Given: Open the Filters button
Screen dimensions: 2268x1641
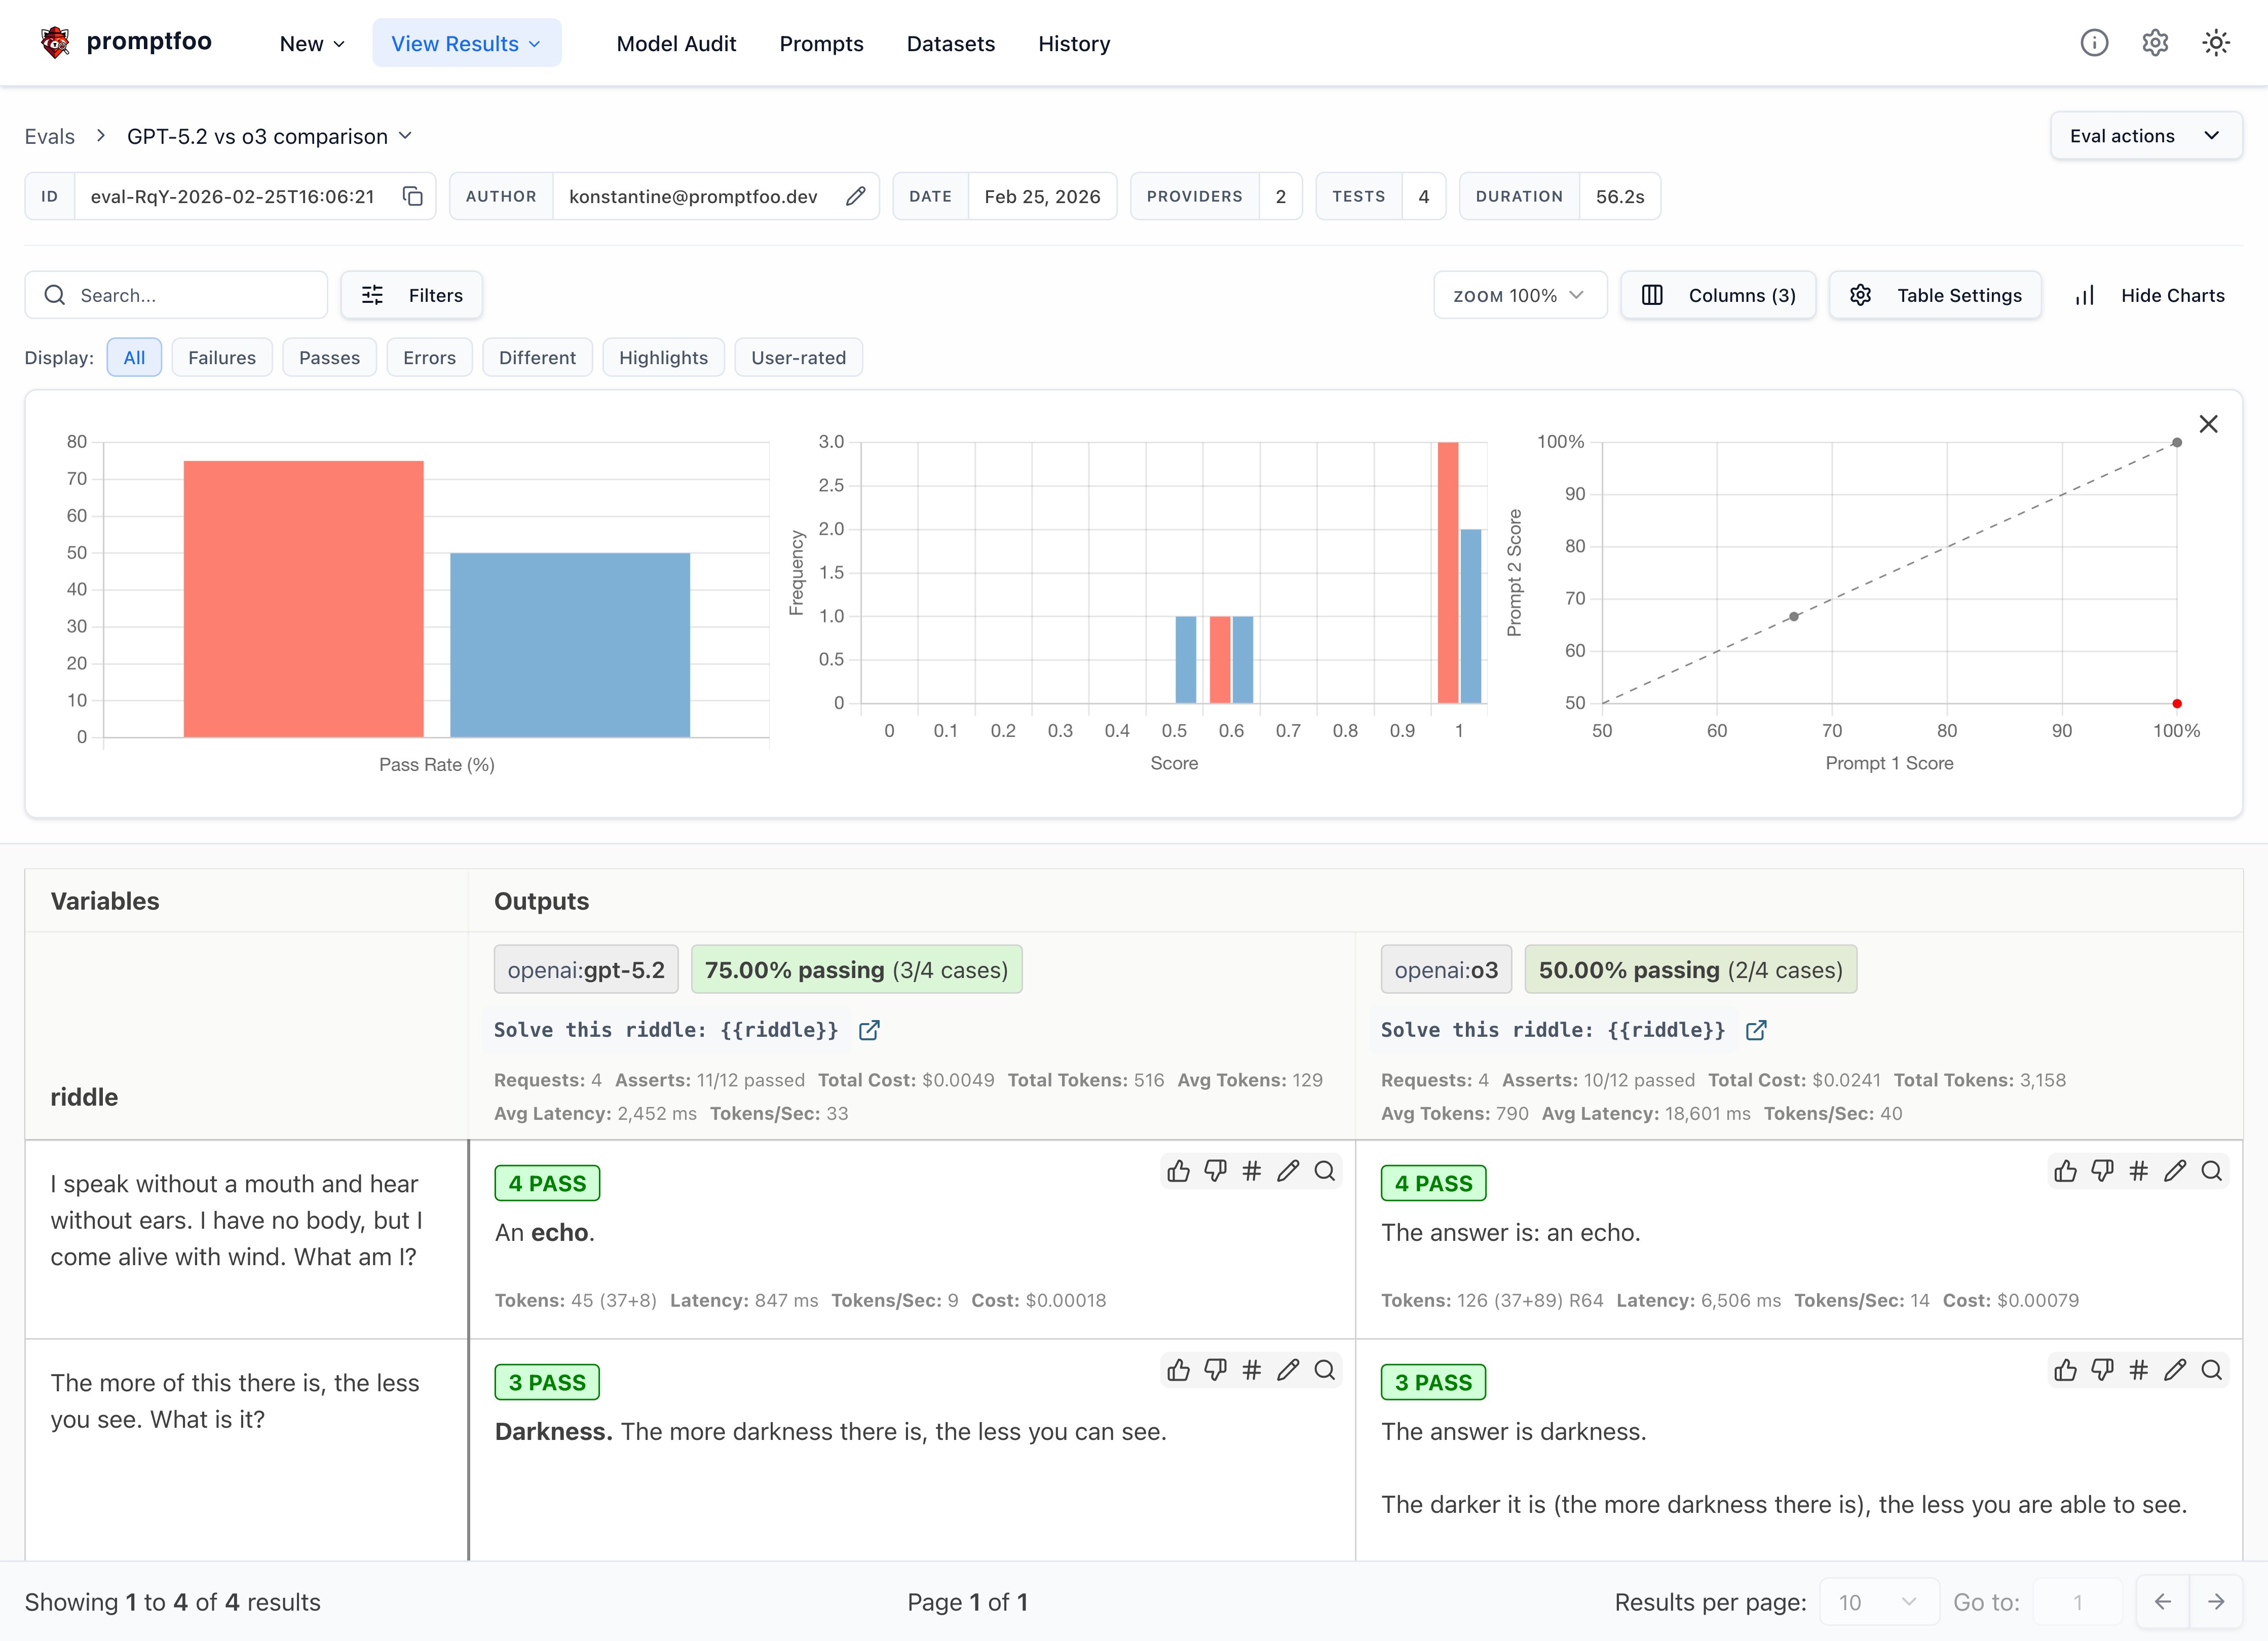Looking at the screenshot, I should pyautogui.click(x=412, y=296).
